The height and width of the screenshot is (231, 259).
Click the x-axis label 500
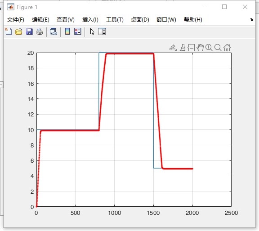pyautogui.click(x=76, y=213)
